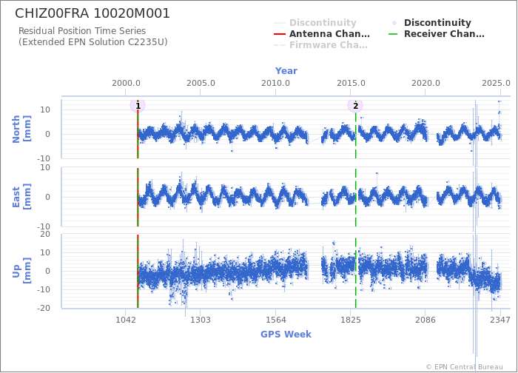Click the 2086 GPS week tick label
This screenshot has width=518, height=373.
[x=425, y=320]
